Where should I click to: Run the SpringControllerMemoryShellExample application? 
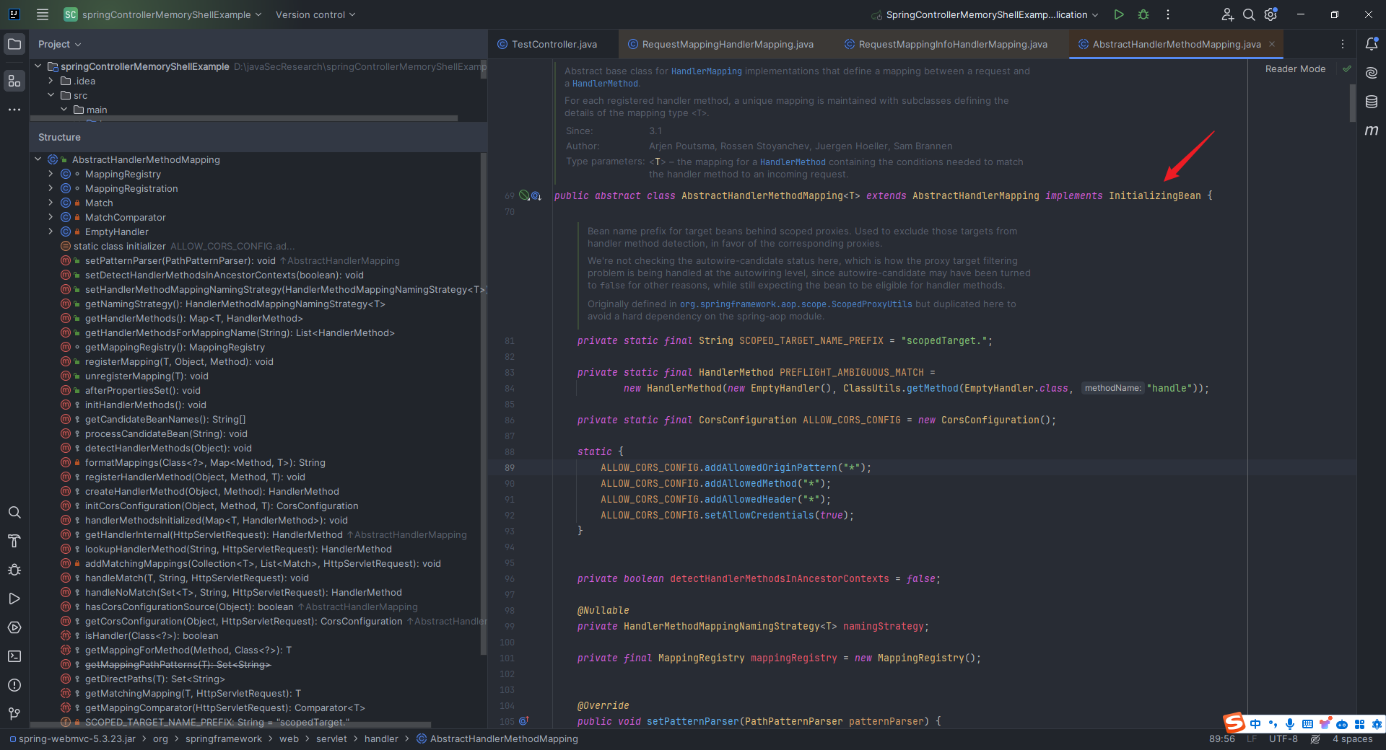pyautogui.click(x=1119, y=14)
